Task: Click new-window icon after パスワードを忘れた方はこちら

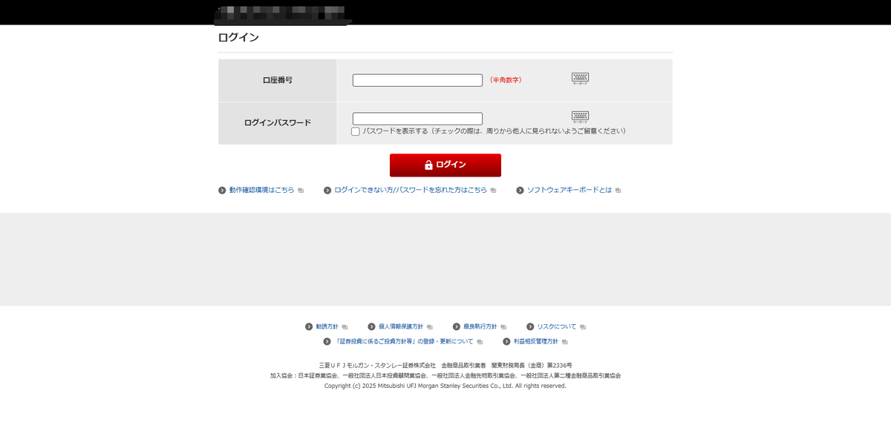Action: click(494, 191)
